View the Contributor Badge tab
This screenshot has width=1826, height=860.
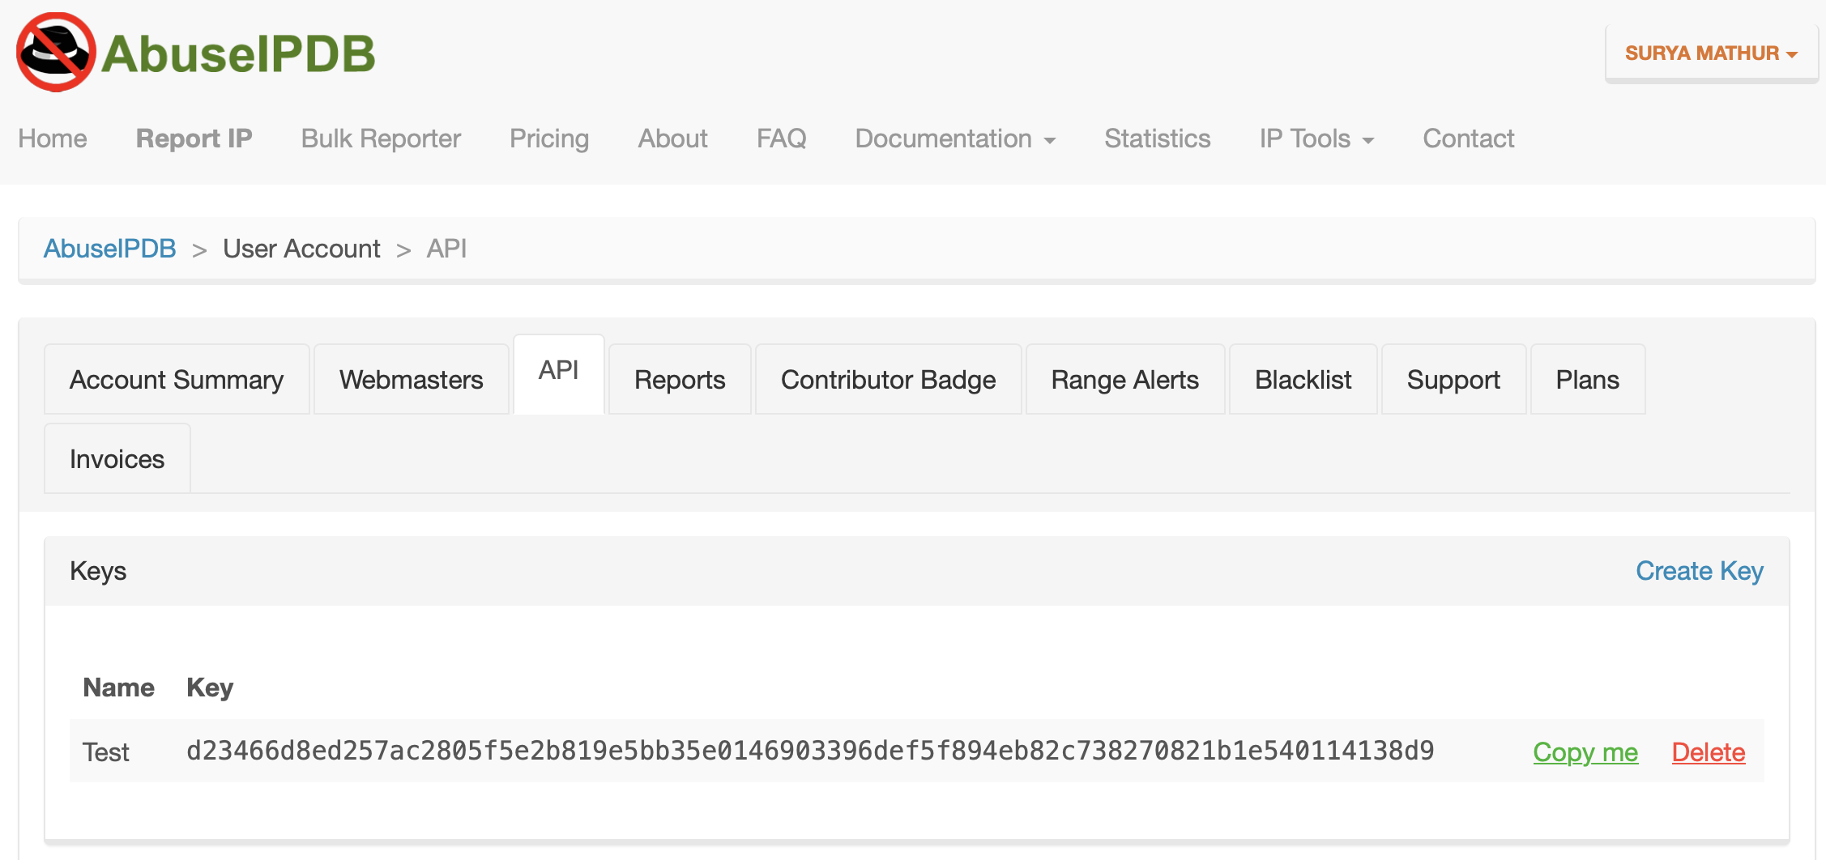[x=888, y=378]
